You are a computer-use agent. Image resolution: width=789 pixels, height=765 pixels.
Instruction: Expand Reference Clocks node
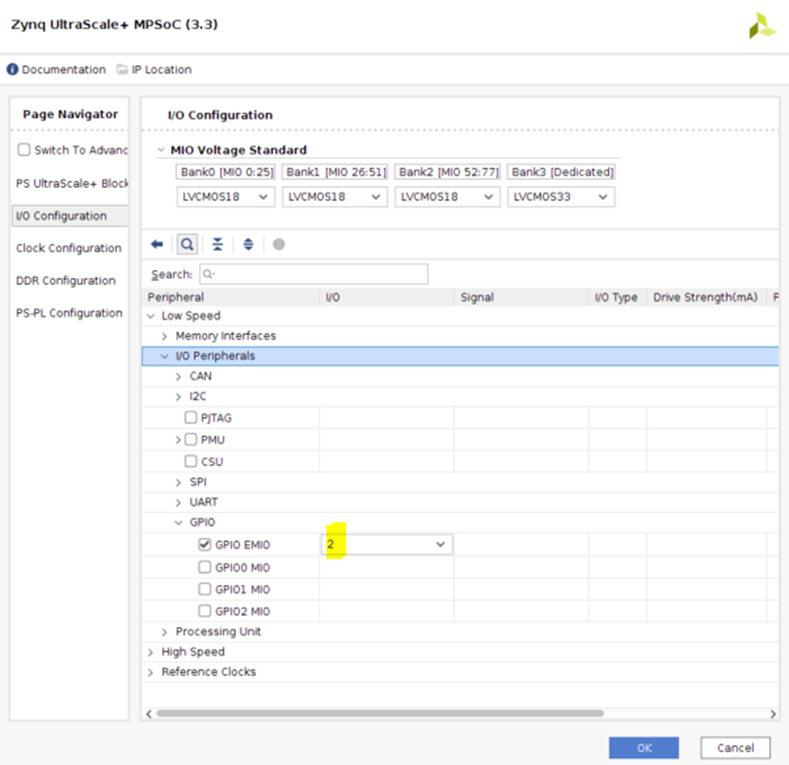[151, 672]
